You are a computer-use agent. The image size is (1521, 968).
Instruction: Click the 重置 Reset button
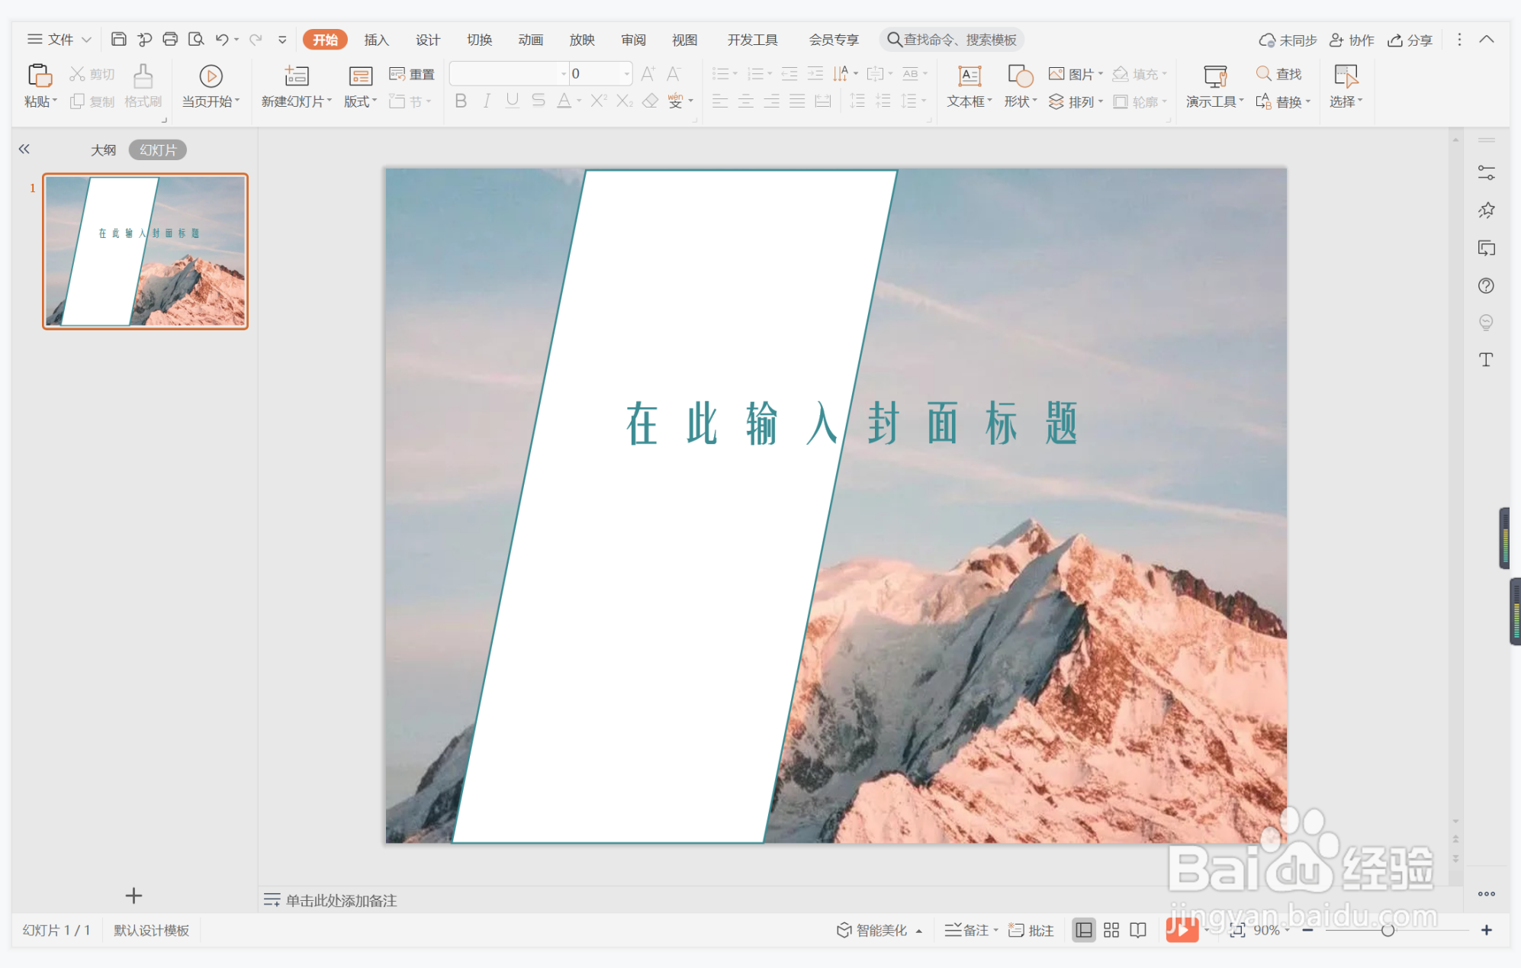(412, 73)
